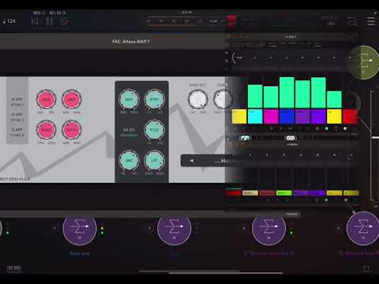The width and height of the screenshot is (379, 284).
Task: Open the second purple sigma bus node
Action: point(174,229)
